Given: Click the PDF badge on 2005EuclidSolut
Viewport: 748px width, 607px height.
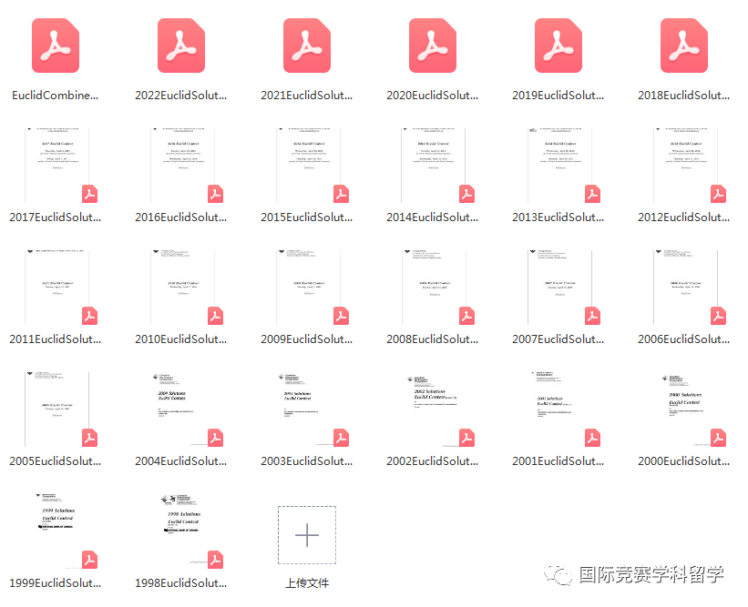Looking at the screenshot, I should click(x=89, y=438).
